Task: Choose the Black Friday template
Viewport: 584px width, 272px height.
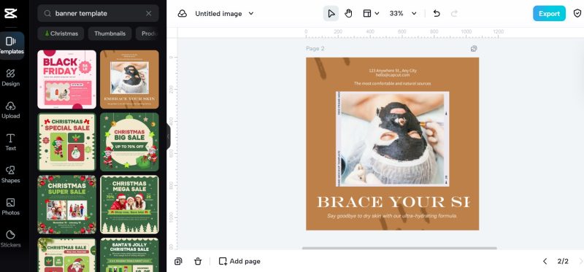Action: click(x=66, y=79)
